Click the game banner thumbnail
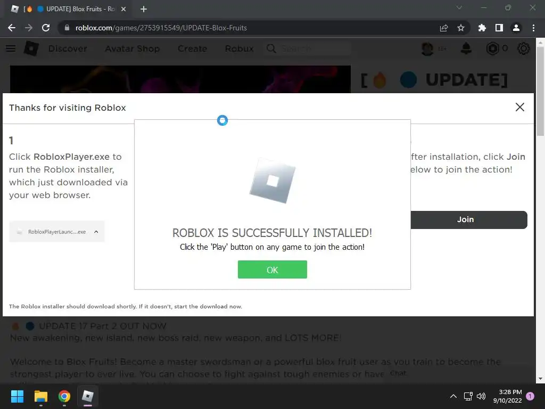Image resolution: width=545 pixels, height=409 pixels. [x=180, y=79]
